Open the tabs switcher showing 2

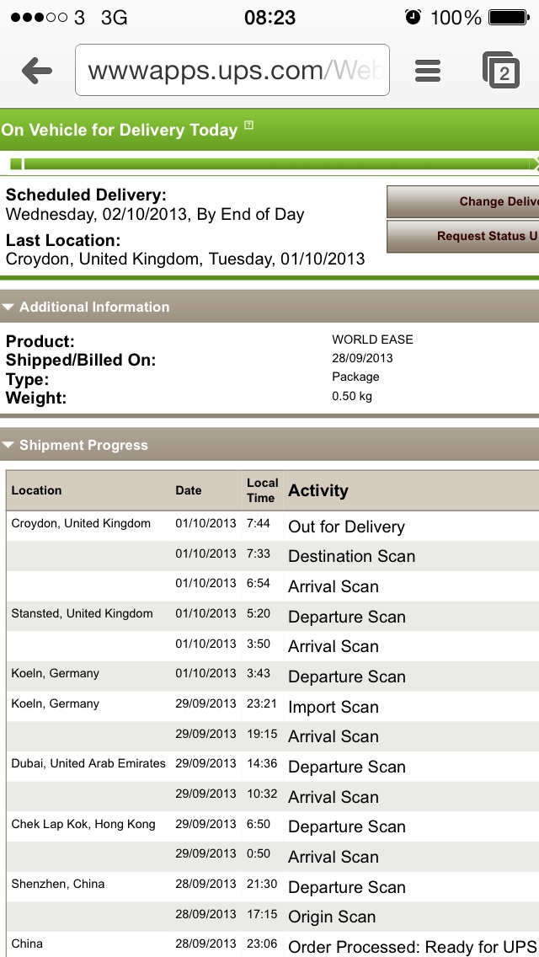[x=501, y=71]
